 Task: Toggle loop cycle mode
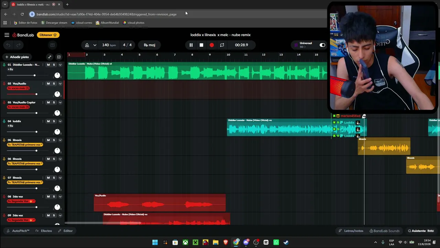click(222, 45)
